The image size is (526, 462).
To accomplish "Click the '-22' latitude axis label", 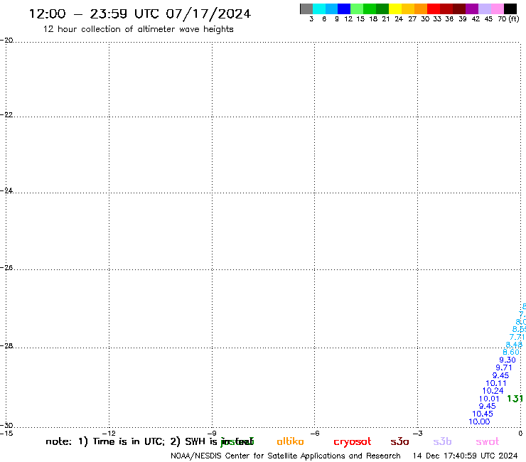I will point(6,114).
